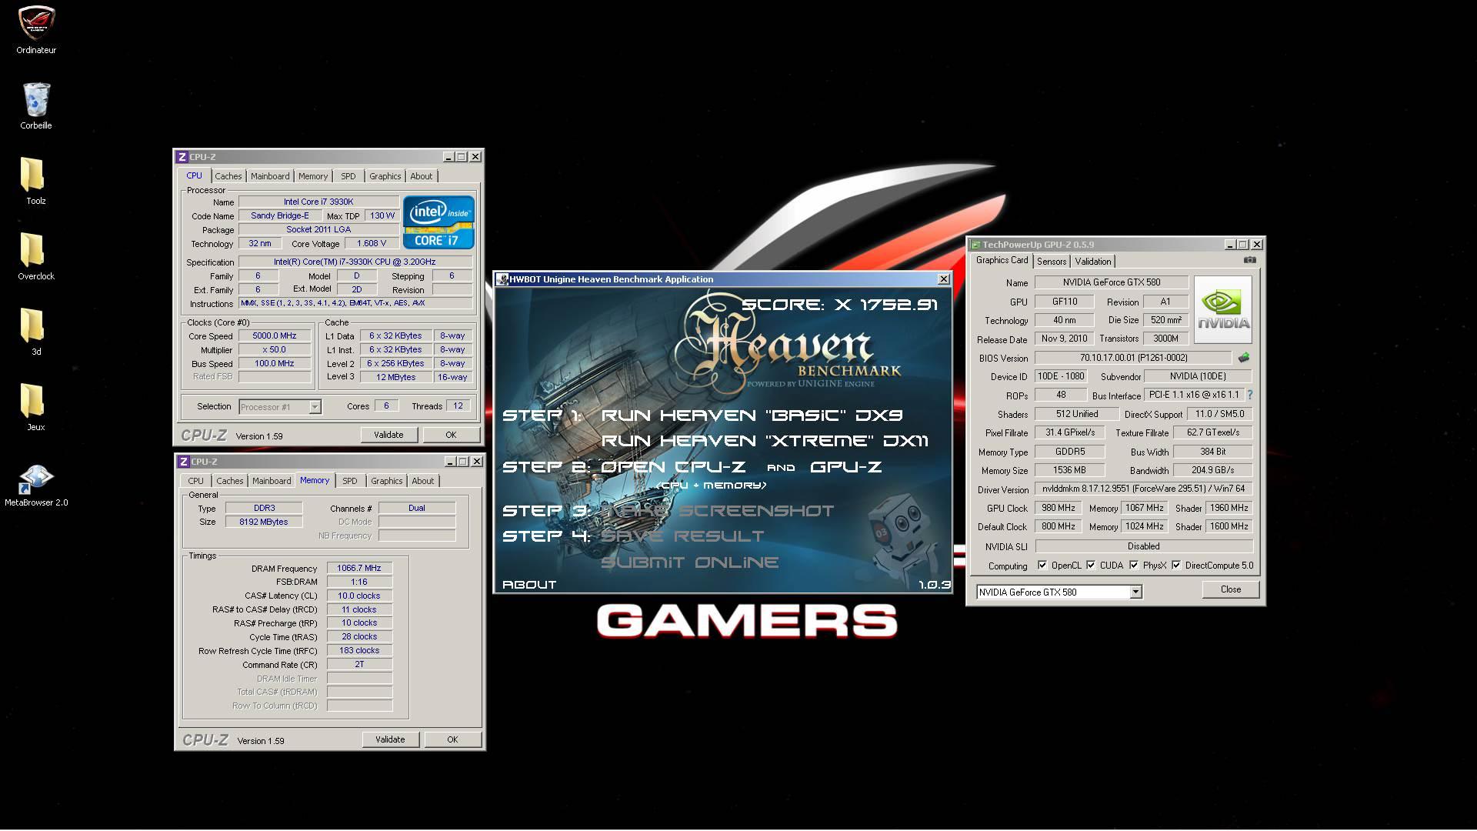Click the GPU Clock 980 MHz value
Image resolution: width=1477 pixels, height=831 pixels.
pos(1059,508)
